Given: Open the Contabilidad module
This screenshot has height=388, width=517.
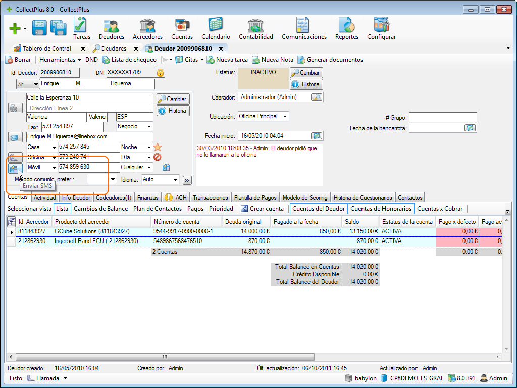Looking at the screenshot, I should click(255, 28).
